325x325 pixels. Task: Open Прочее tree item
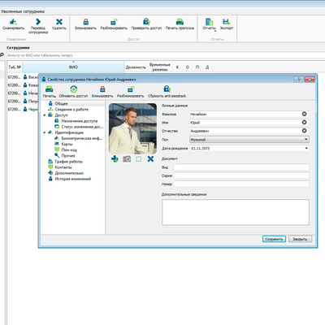(x=68, y=156)
